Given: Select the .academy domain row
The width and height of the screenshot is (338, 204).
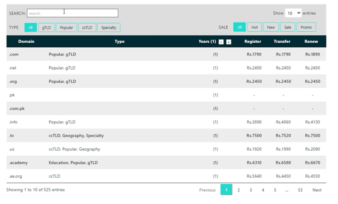Looking at the screenshot, I should (x=166, y=163).
